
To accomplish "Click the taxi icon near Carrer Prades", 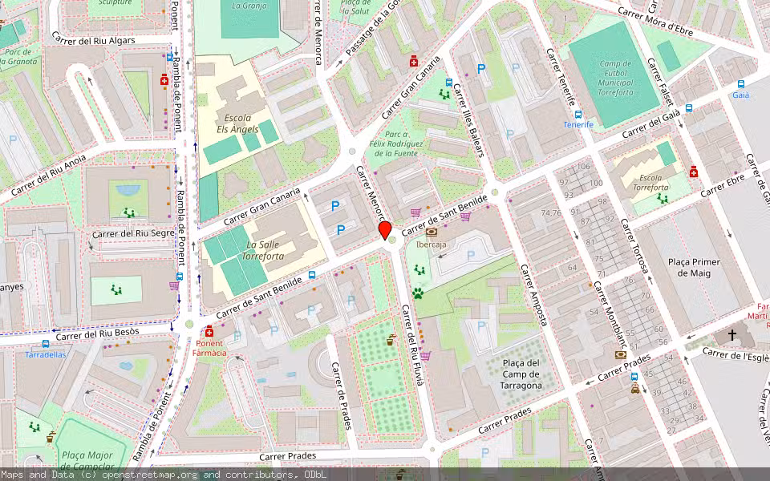I will (635, 389).
